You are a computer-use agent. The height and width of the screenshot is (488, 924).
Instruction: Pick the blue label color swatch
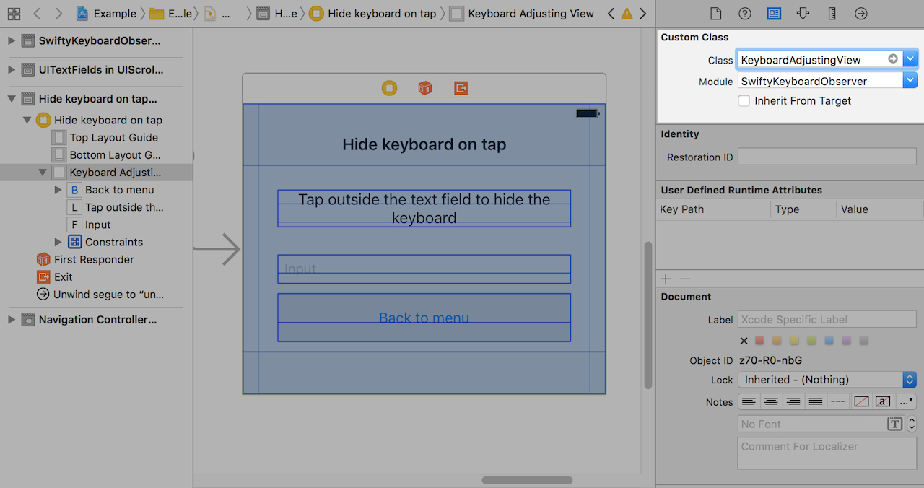[x=829, y=341]
